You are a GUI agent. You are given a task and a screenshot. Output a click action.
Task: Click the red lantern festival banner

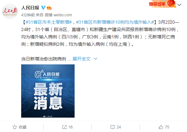[162, 4]
